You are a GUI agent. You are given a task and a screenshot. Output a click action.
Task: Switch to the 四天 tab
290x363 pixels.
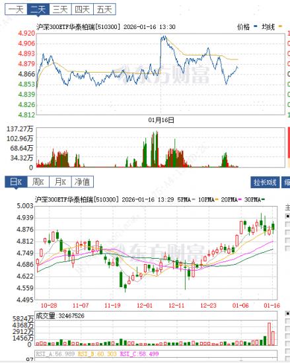click(x=82, y=9)
